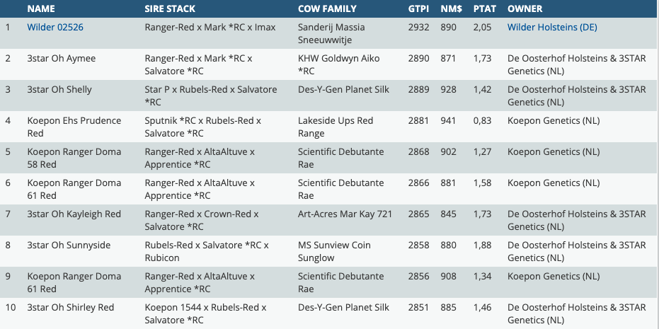Click the Lakeside Ups Red Range cell
The width and height of the screenshot is (659, 329).
(x=335, y=127)
